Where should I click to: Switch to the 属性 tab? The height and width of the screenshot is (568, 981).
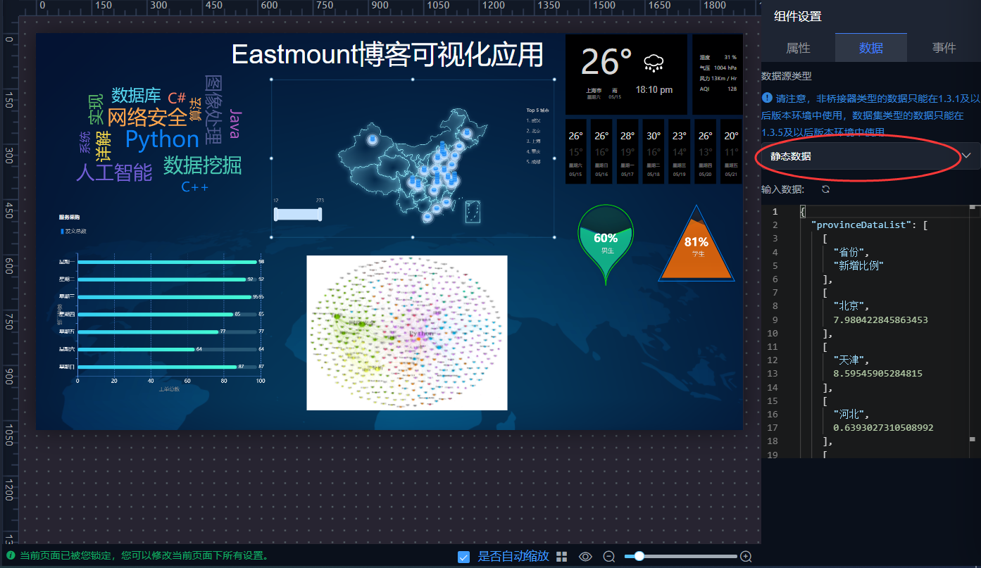[798, 48]
